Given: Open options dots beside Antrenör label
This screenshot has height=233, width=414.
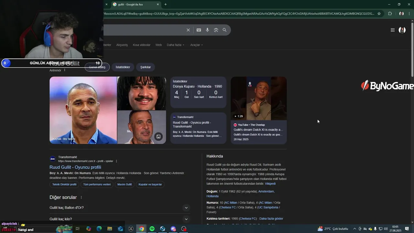Looking at the screenshot, I should 65,70.
